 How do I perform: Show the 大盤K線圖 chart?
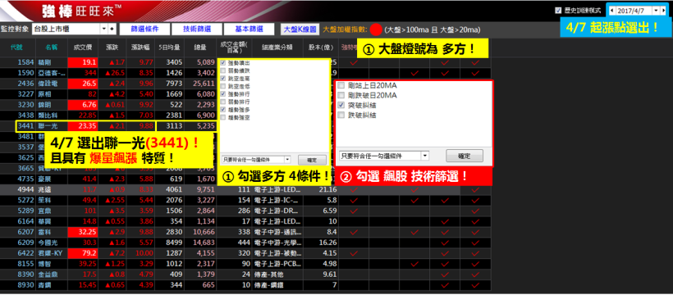click(300, 29)
